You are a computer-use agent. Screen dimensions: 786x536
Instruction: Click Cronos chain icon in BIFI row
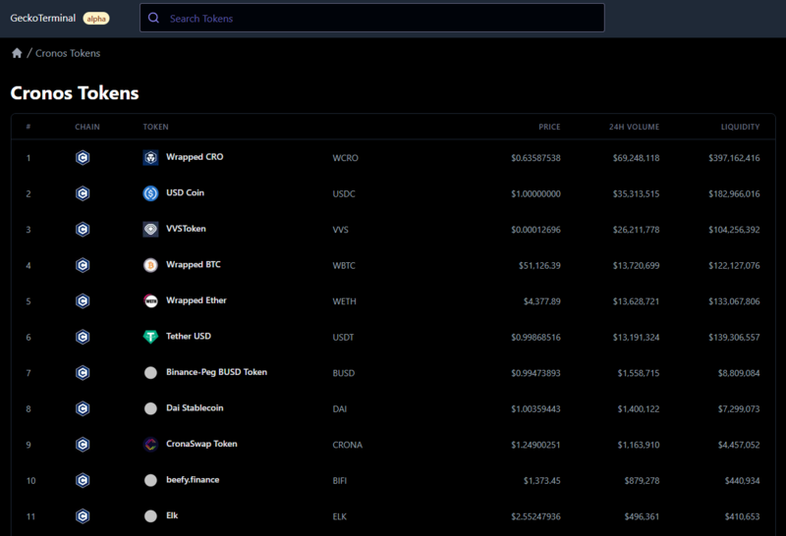(83, 480)
